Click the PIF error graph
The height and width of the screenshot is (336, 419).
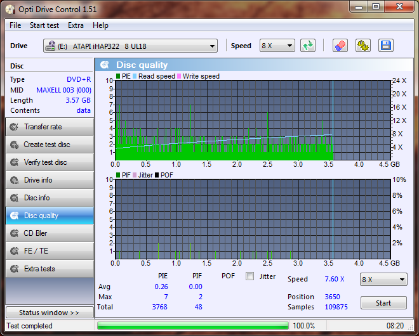(x=253, y=219)
